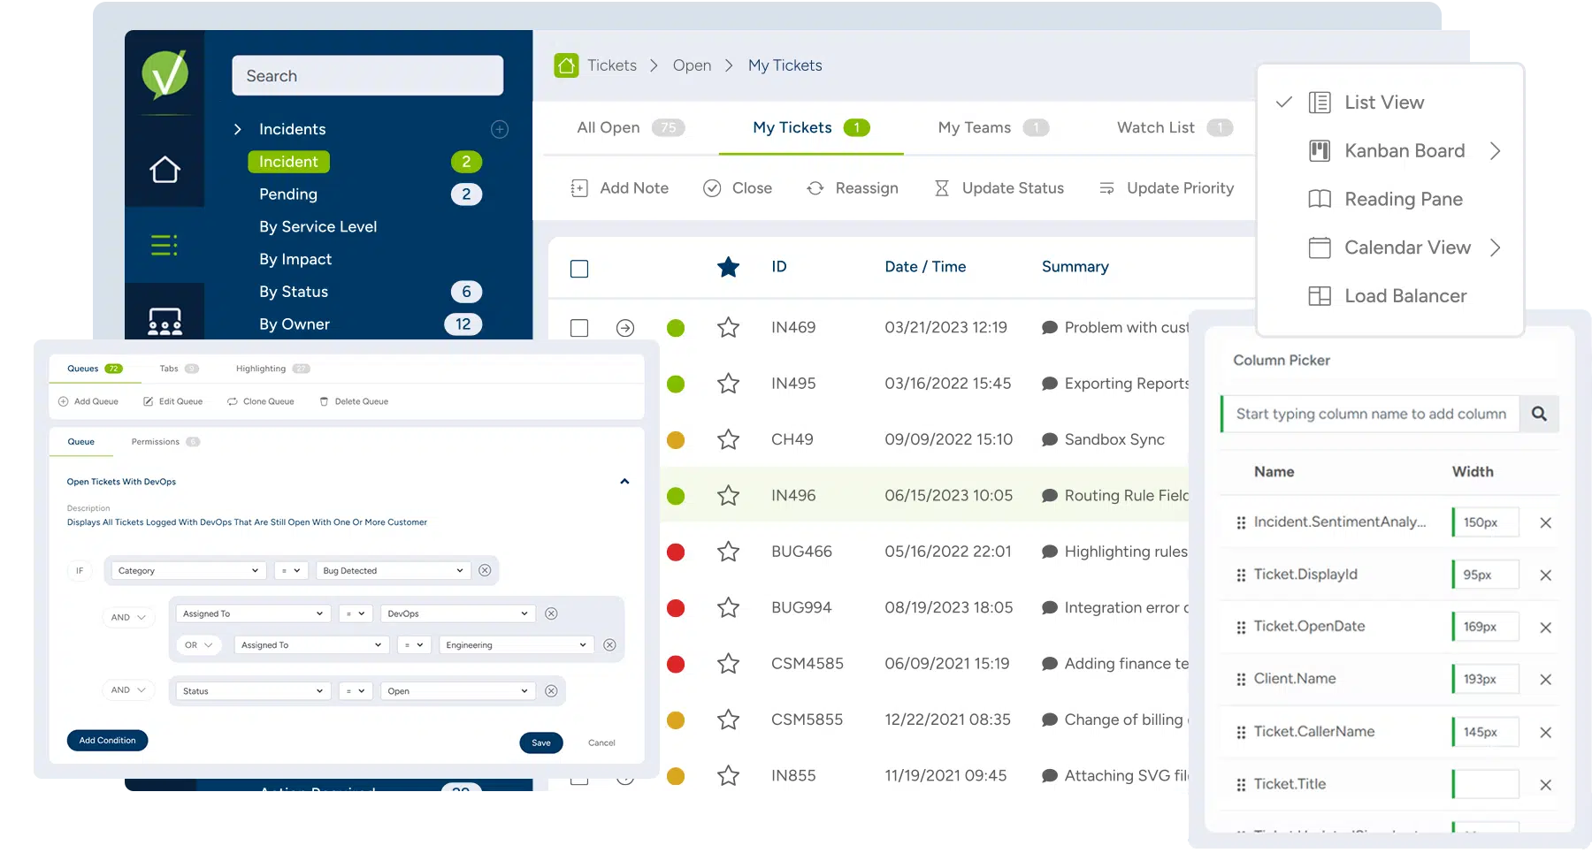Click Update Status toolbar action
This screenshot has width=1592, height=853.
pyautogui.click(x=999, y=188)
